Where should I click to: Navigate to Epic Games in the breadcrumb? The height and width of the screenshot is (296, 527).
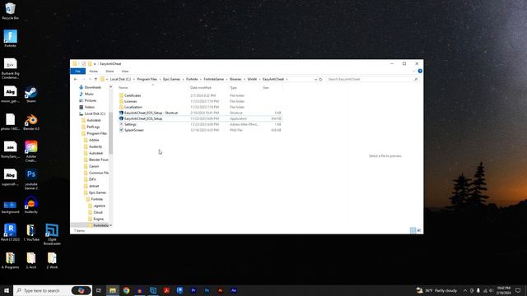point(172,79)
